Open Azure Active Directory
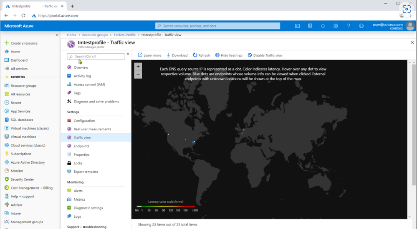The image size is (417, 229). (x=25, y=162)
